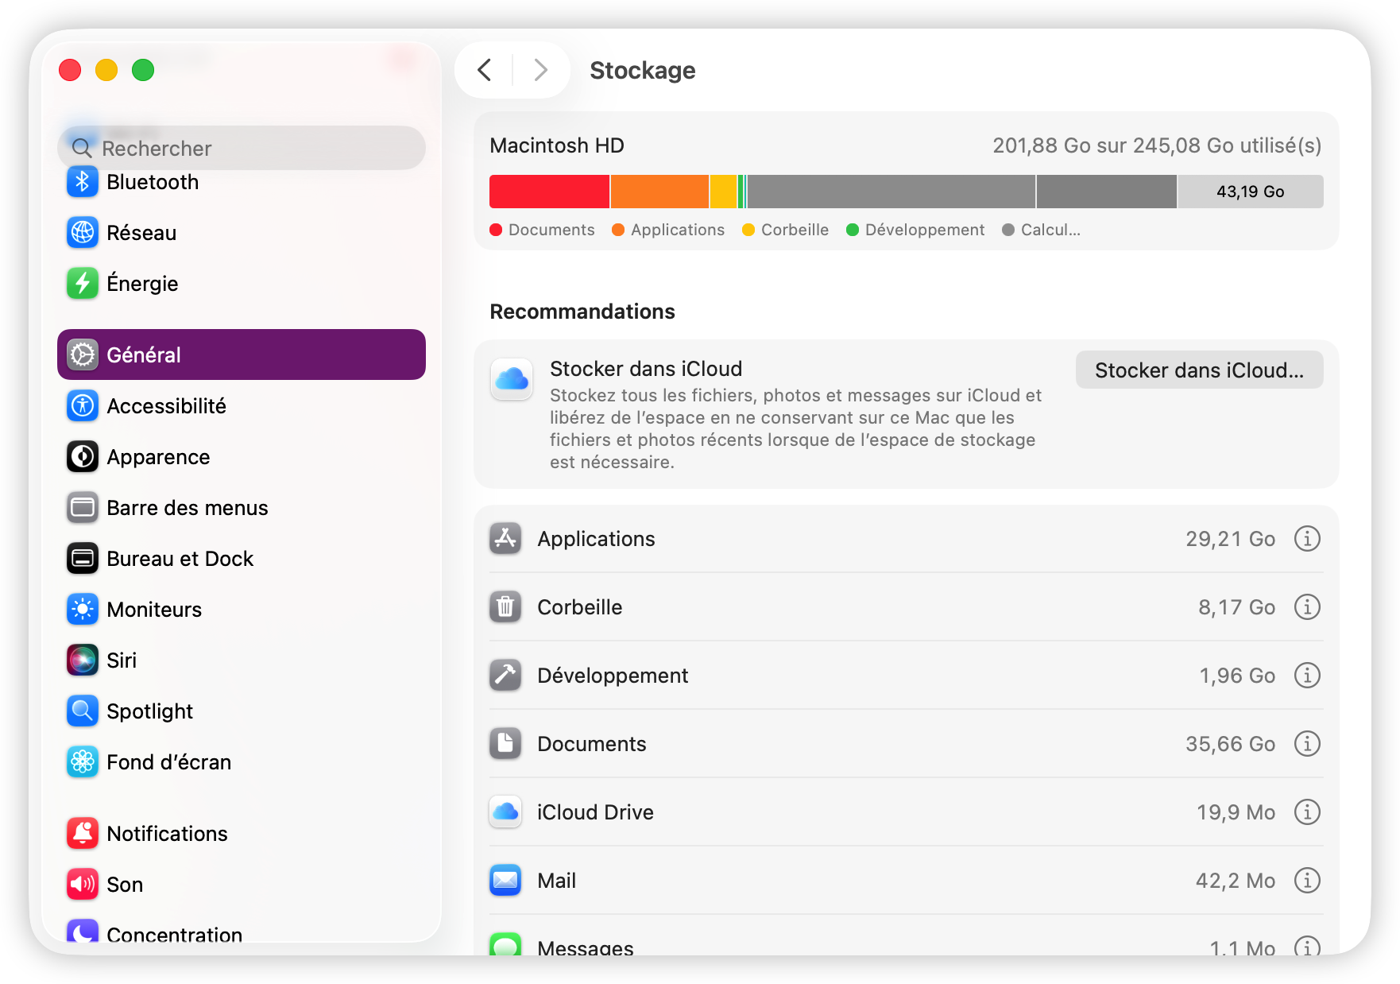Screen dimensions: 1400x984
Task: Click the iCloud icon in recommendations
Action: (512, 379)
